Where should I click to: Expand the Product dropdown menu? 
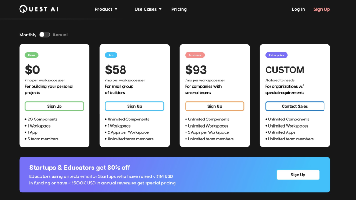click(x=106, y=9)
